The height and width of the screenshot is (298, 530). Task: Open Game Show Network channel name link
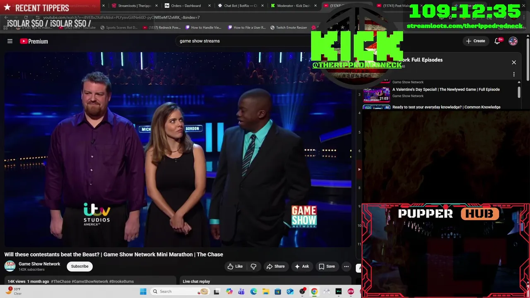click(39, 264)
